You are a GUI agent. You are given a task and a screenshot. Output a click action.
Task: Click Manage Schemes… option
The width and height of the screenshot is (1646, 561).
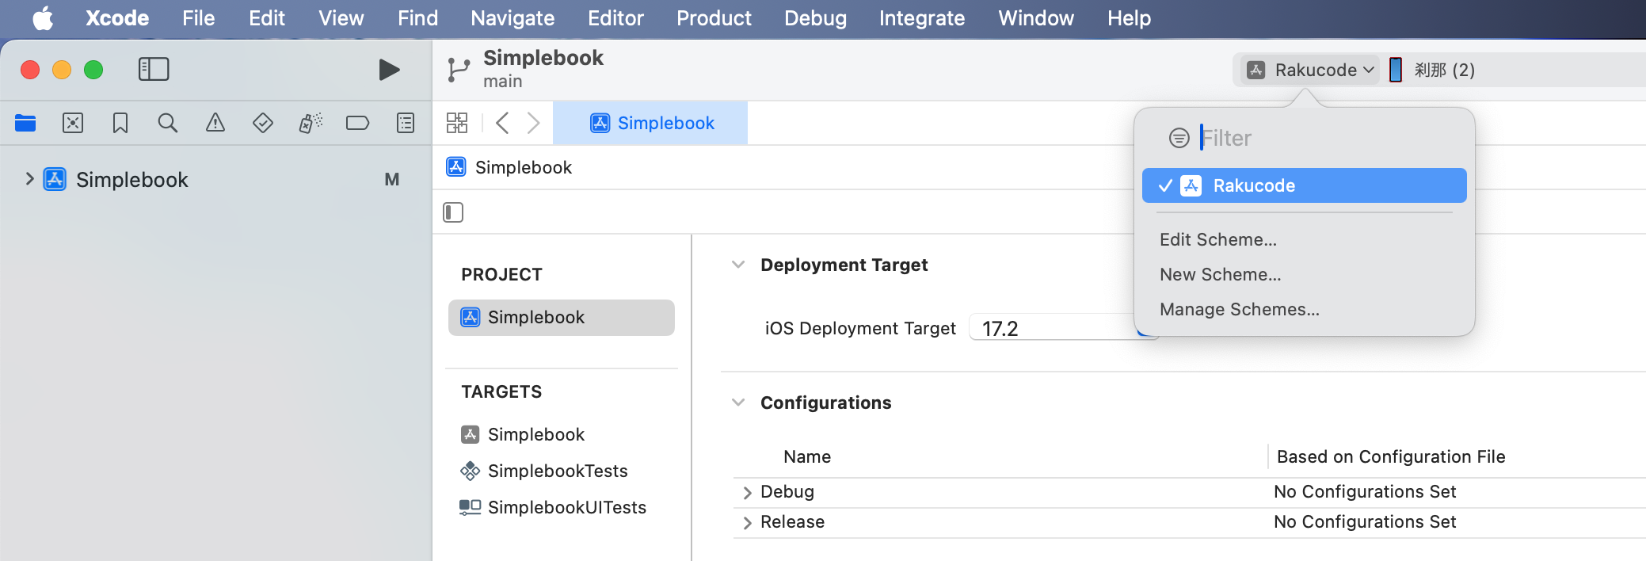[x=1239, y=309]
